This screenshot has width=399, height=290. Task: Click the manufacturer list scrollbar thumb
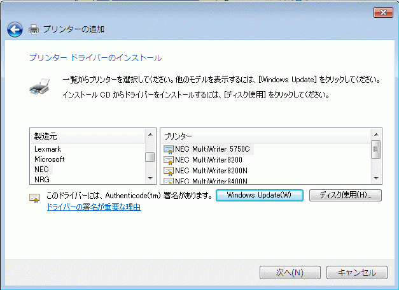tap(150, 157)
